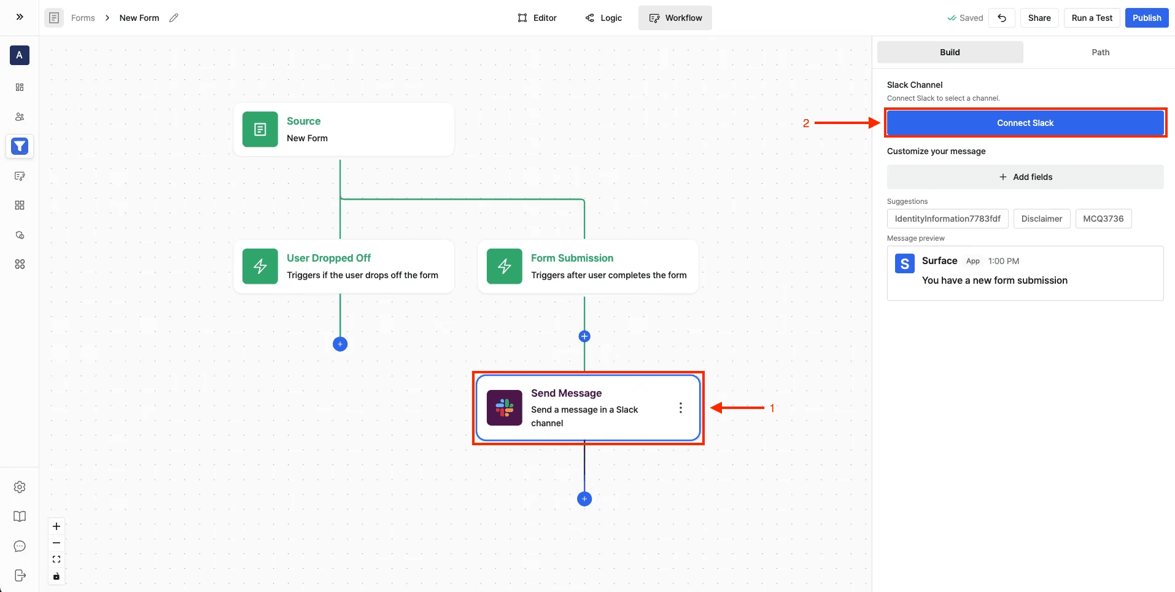Select the Source New Form node
Image resolution: width=1175 pixels, height=592 pixels.
pyautogui.click(x=344, y=130)
